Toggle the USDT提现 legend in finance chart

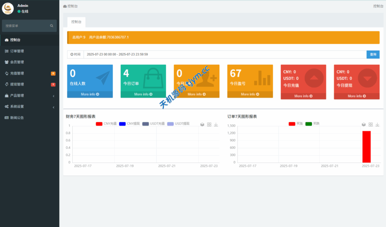click(x=178, y=124)
